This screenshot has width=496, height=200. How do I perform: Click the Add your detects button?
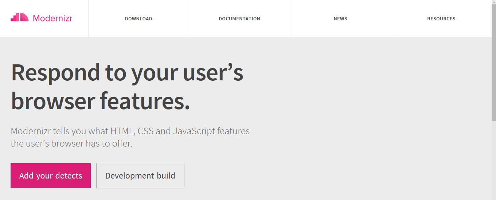click(51, 176)
